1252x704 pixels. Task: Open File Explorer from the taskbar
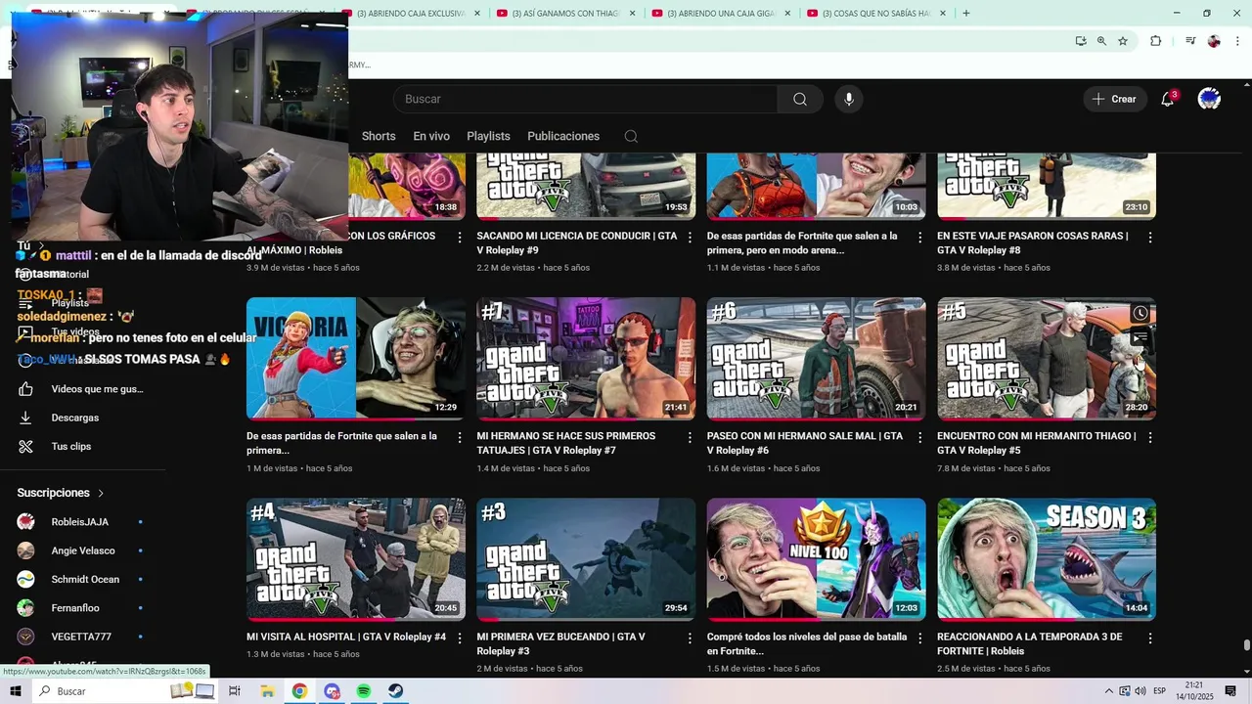click(x=267, y=691)
